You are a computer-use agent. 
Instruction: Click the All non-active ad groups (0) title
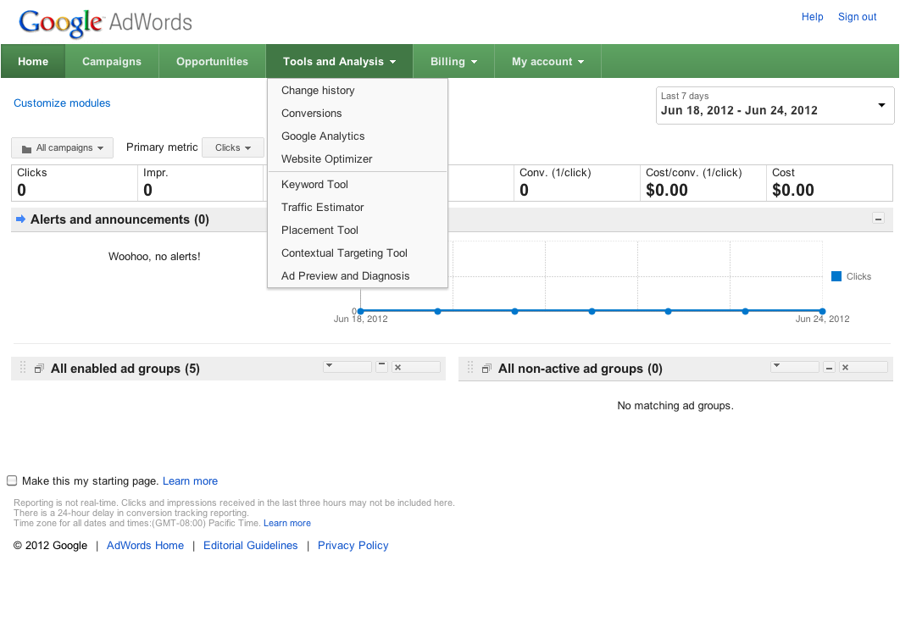point(581,369)
